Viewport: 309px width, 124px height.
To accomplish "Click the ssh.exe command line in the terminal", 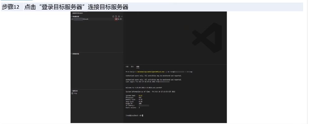I will tap(159, 72).
